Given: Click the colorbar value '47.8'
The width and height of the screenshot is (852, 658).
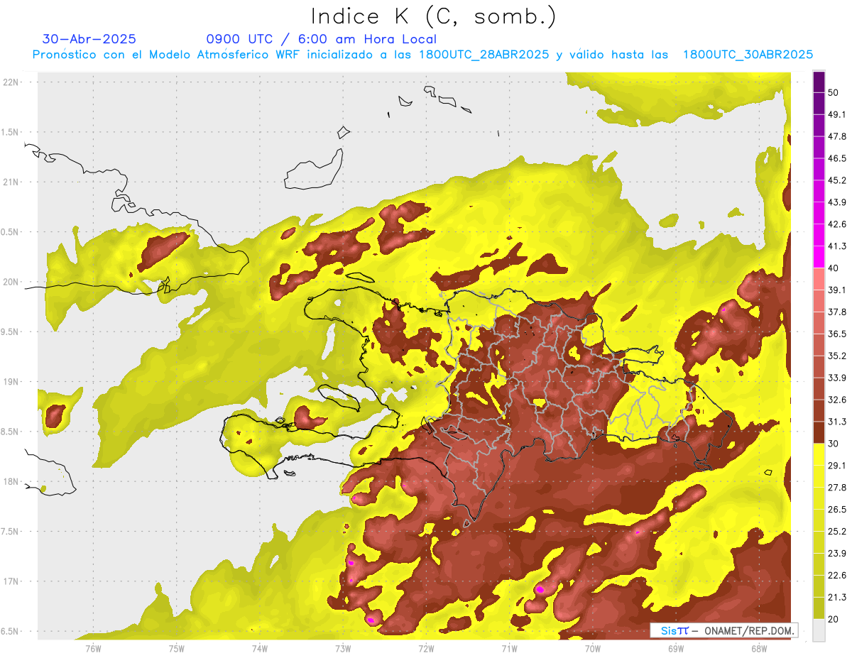Looking at the screenshot, I should (x=836, y=136).
